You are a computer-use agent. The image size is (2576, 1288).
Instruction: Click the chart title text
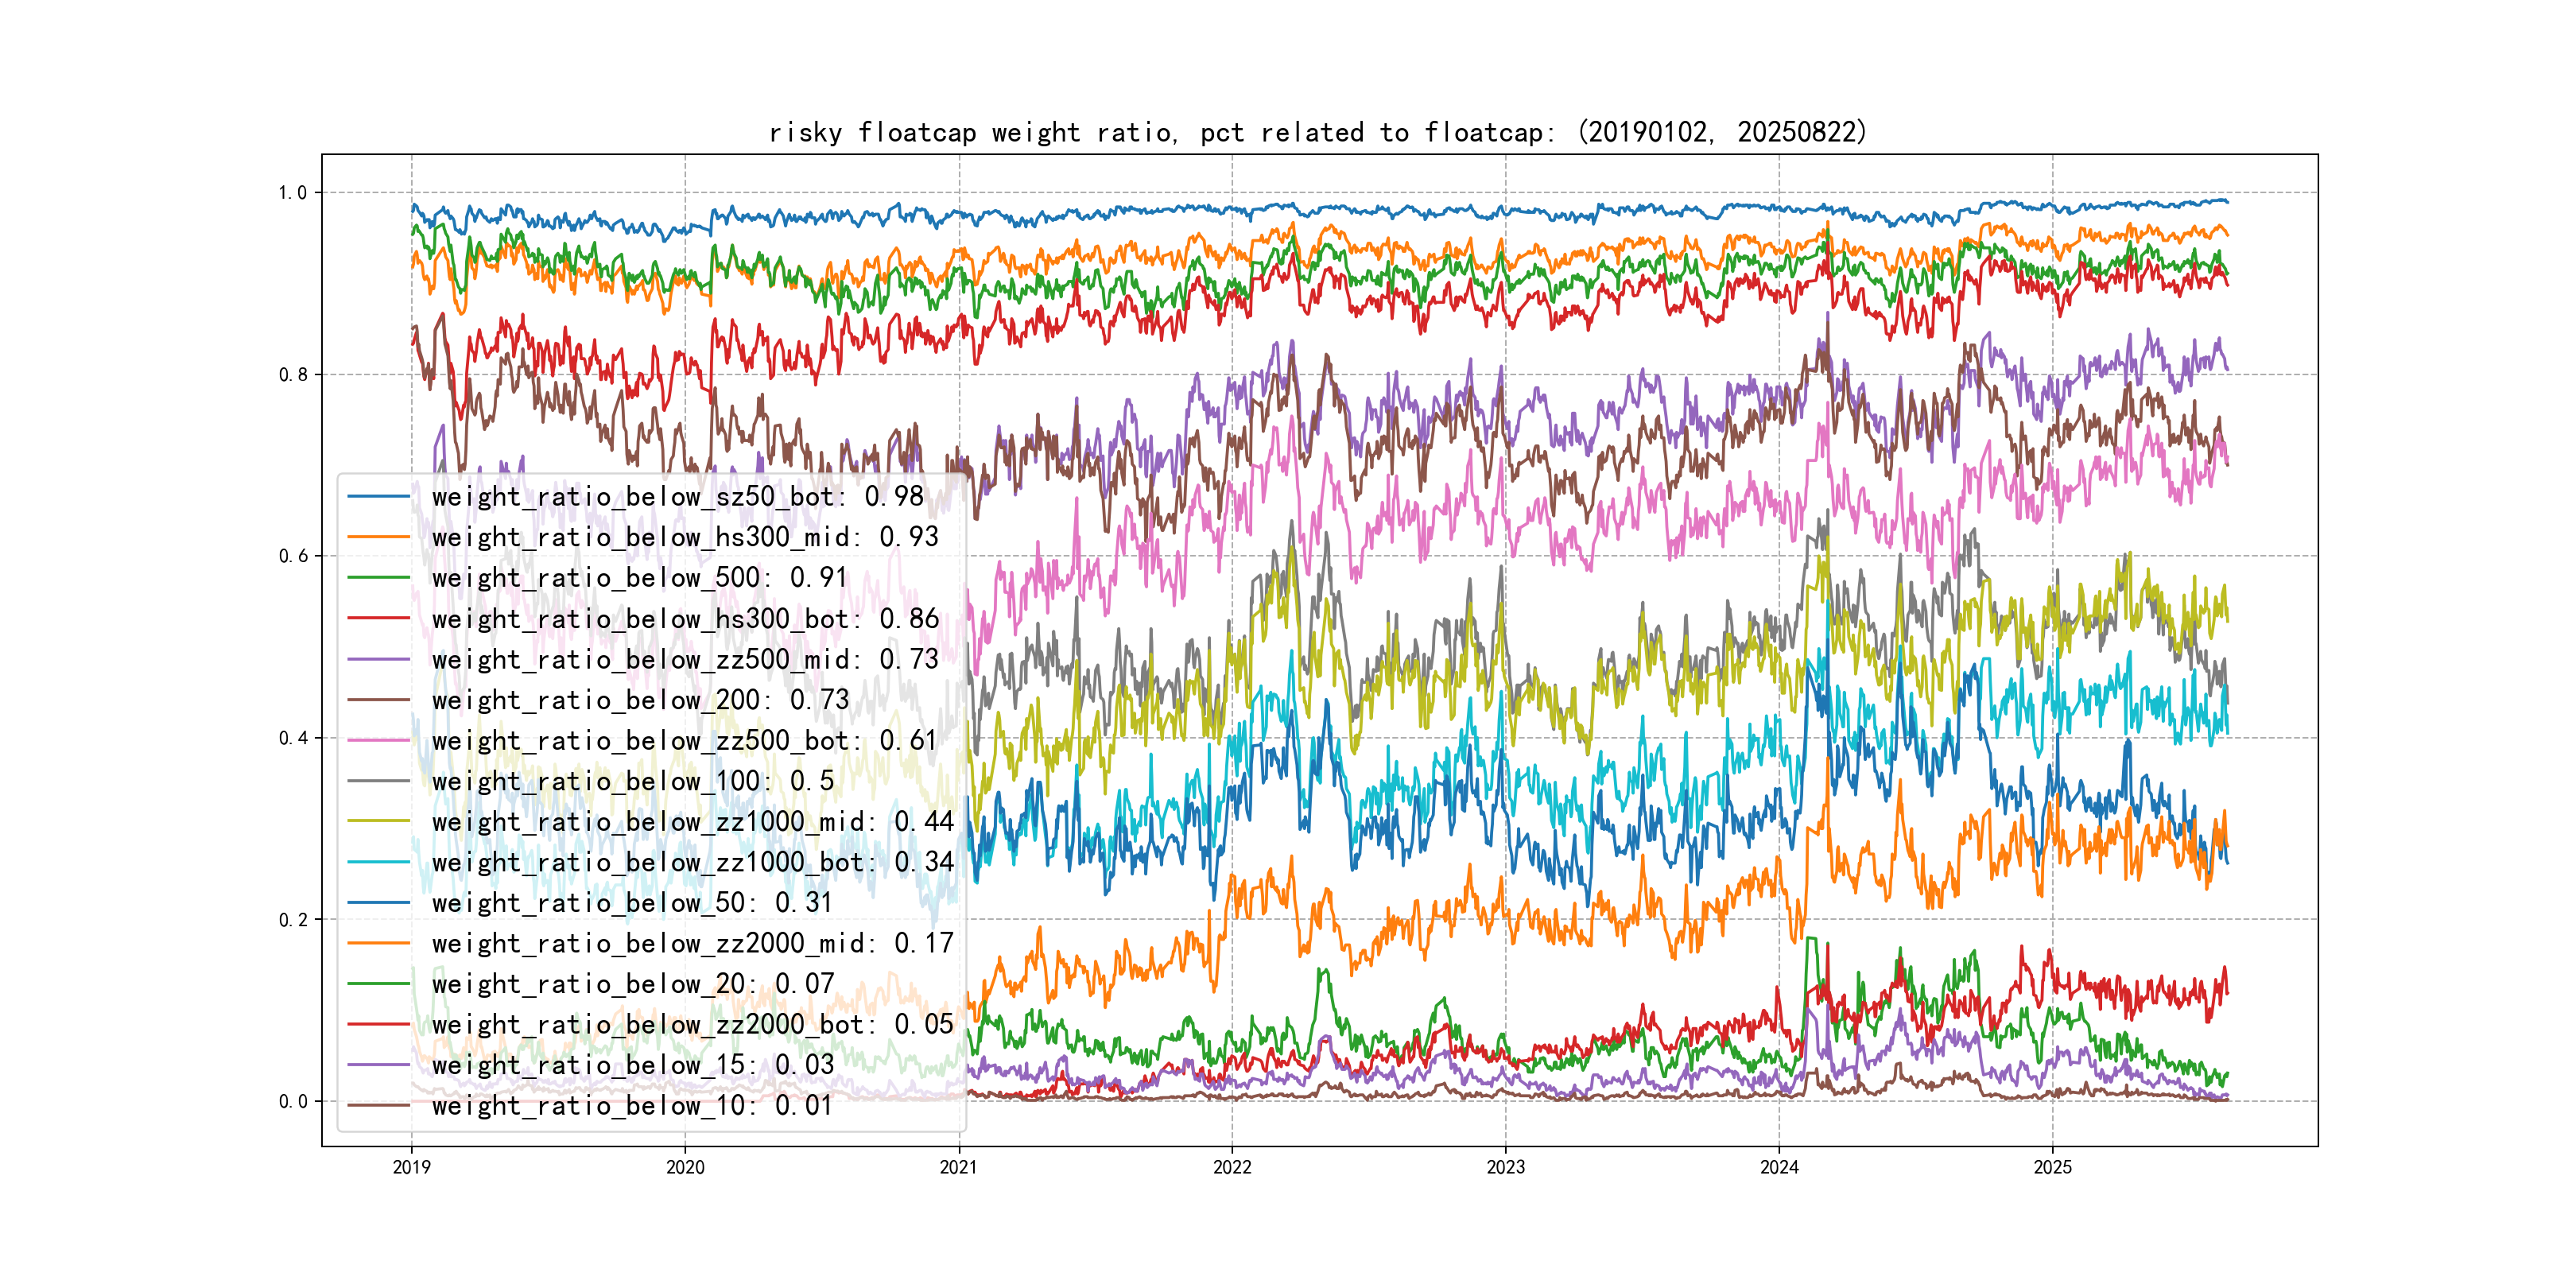tap(1317, 132)
